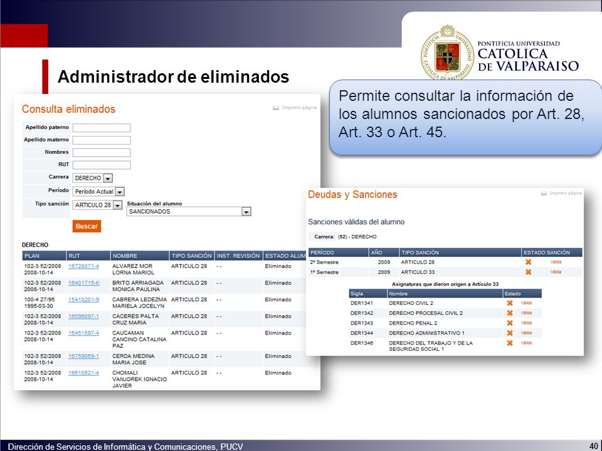Click the orange X for 2º Semestre ARTICULO 28

[x=528, y=262]
